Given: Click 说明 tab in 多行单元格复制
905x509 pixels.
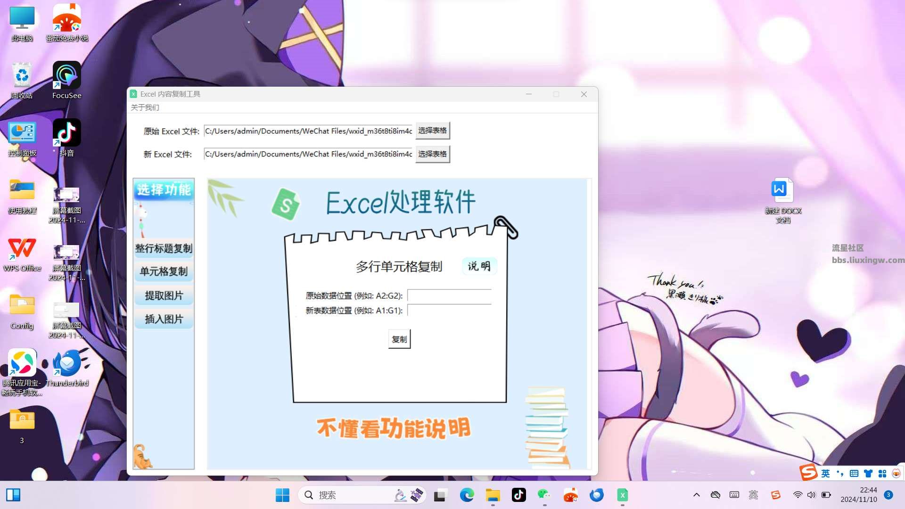Looking at the screenshot, I should point(478,266).
